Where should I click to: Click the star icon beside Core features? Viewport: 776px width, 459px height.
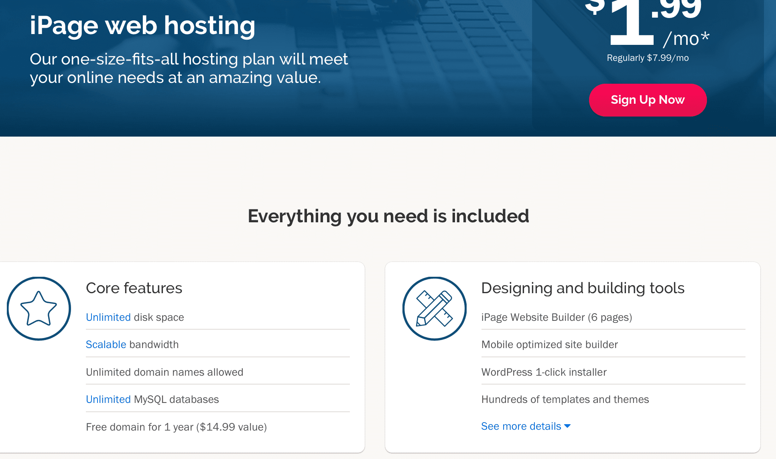39,308
